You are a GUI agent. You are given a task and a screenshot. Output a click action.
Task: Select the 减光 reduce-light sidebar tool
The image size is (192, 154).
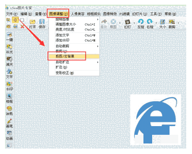click(9, 62)
